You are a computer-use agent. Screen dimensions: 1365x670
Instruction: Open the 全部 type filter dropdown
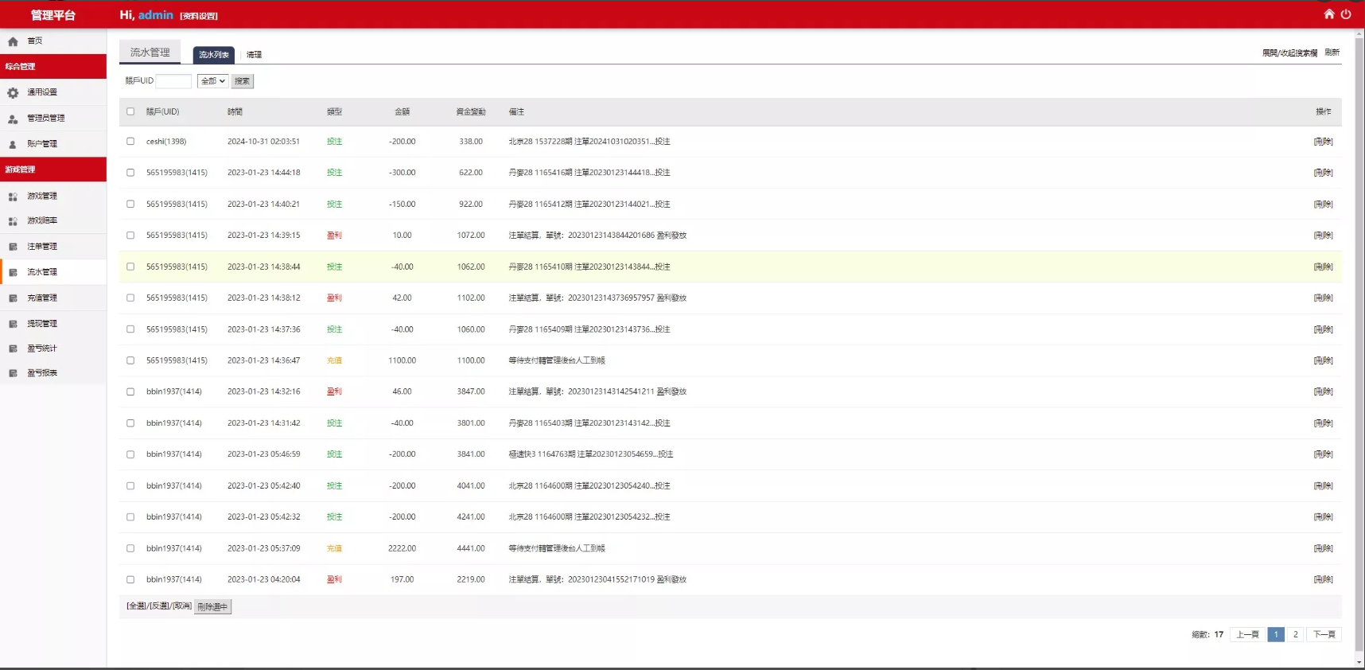[212, 81]
